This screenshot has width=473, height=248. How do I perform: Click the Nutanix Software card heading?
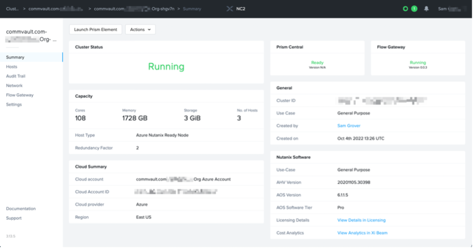point(293,157)
